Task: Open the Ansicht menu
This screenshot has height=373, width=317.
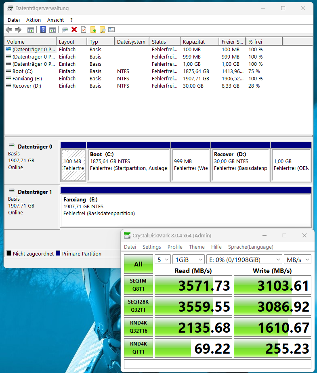Action: coord(55,20)
